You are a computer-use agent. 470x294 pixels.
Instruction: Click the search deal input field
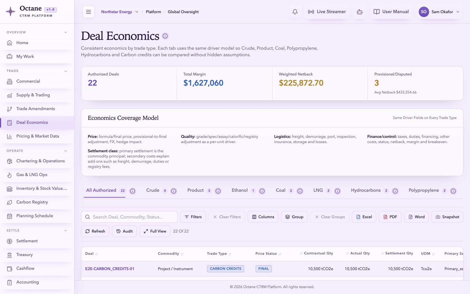[x=129, y=217]
